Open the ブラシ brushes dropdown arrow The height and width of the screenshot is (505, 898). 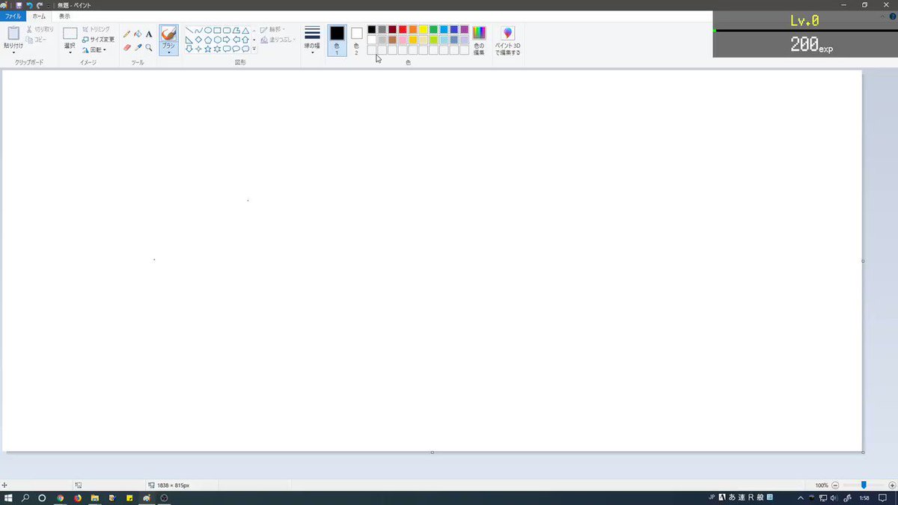coord(168,52)
